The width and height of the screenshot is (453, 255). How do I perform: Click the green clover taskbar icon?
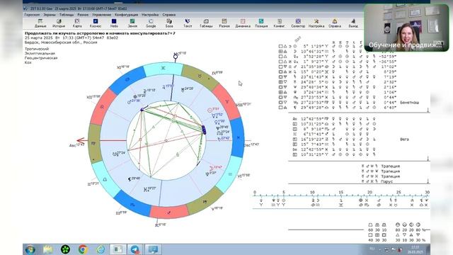(66, 249)
